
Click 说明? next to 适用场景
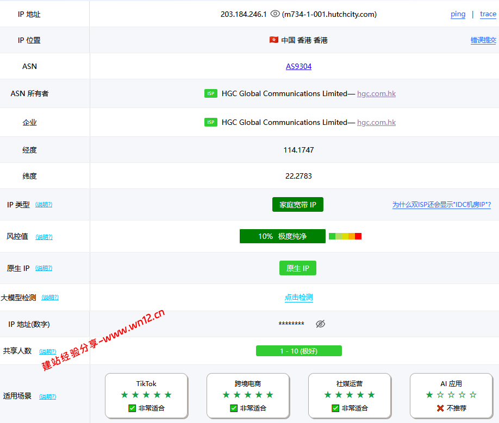pyautogui.click(x=47, y=396)
